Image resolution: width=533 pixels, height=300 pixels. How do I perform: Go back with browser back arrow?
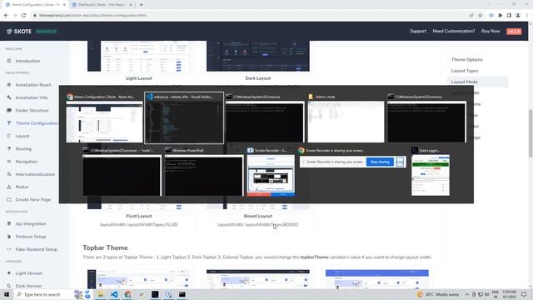(6, 15)
